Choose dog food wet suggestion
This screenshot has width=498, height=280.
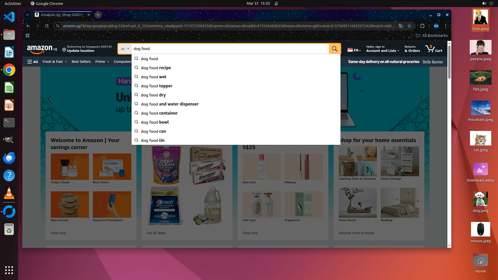pyautogui.click(x=153, y=77)
